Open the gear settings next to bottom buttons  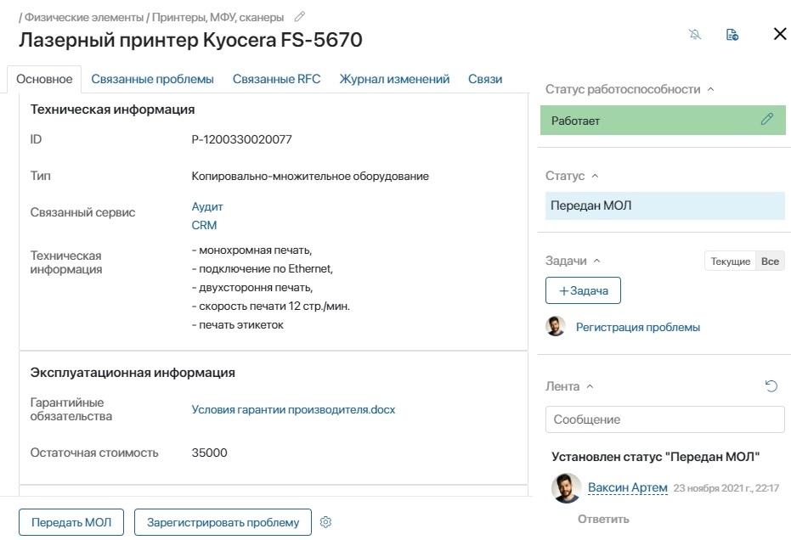(x=326, y=522)
